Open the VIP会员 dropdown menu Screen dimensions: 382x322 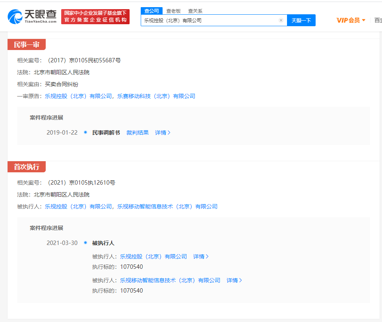point(351,20)
